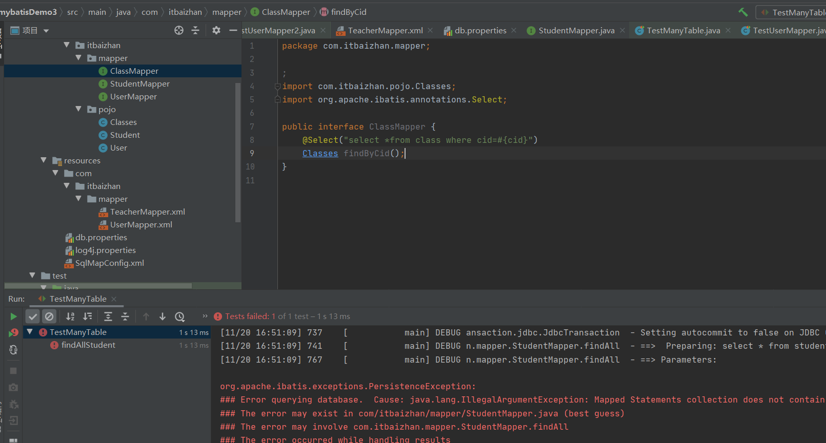This screenshot has width=826, height=443.
Task: Open the Classes class in pojo
Action: 124,122
